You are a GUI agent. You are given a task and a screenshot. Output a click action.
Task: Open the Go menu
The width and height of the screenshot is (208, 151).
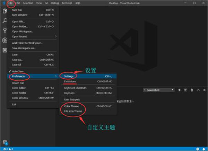point(46,3)
